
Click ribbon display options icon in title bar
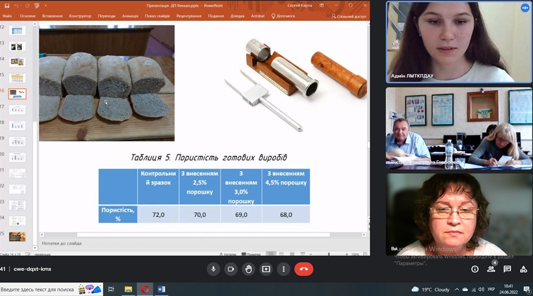[x=321, y=5]
